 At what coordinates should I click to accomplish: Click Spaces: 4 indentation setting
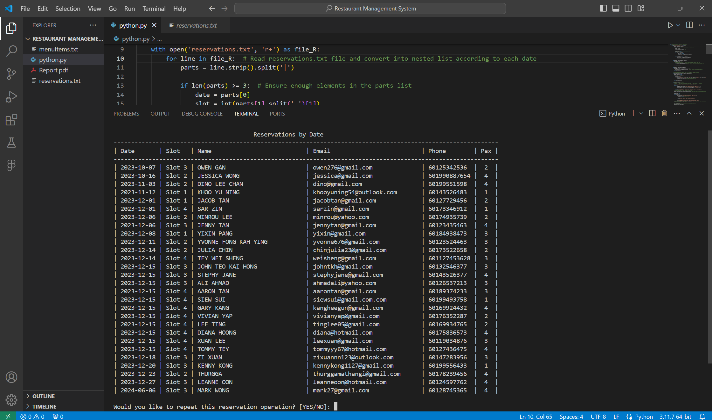(571, 417)
